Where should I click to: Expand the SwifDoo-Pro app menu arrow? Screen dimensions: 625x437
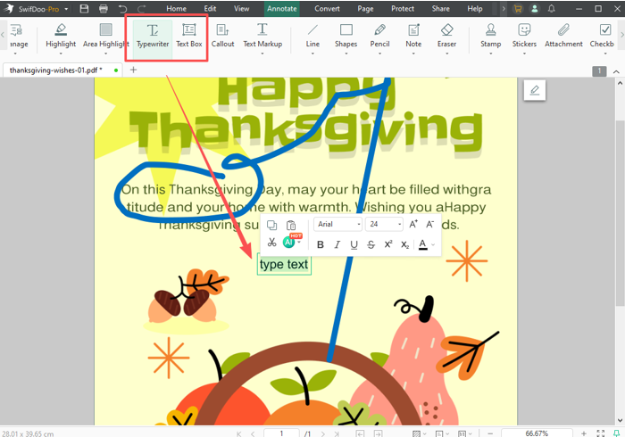[x=66, y=9]
